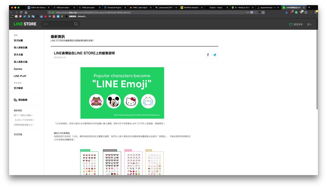Open the LINE STORE home logo
Screen dimensions: 327x188
pyautogui.click(x=25, y=24)
